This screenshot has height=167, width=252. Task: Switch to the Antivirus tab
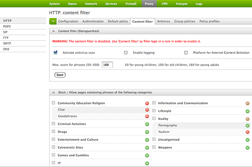tap(163, 21)
